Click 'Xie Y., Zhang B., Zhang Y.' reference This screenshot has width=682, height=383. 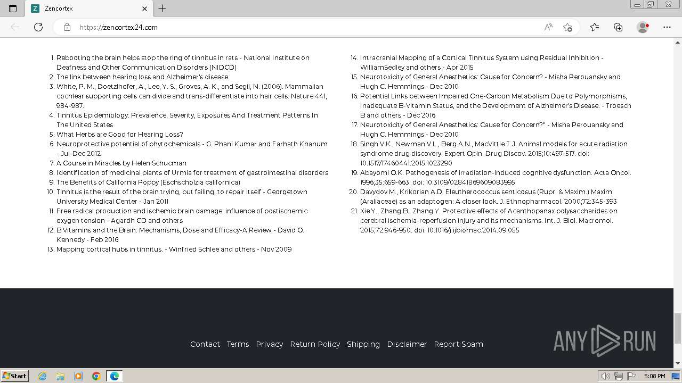coord(489,221)
